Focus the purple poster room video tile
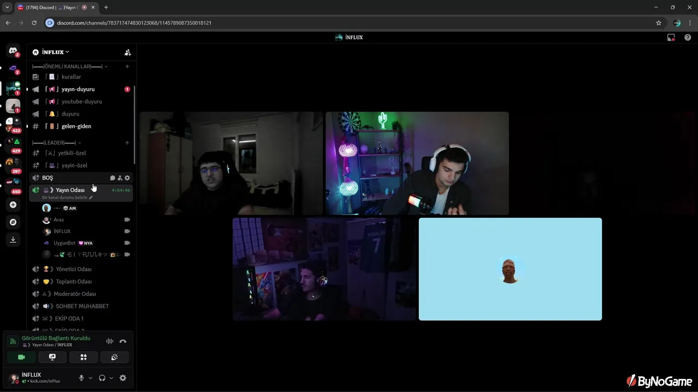Viewport: 698px width, 392px height. coord(324,269)
